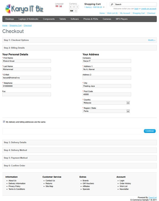
Task: Toggle delivery and billing addresses same checkbox
Action: coord(4,122)
